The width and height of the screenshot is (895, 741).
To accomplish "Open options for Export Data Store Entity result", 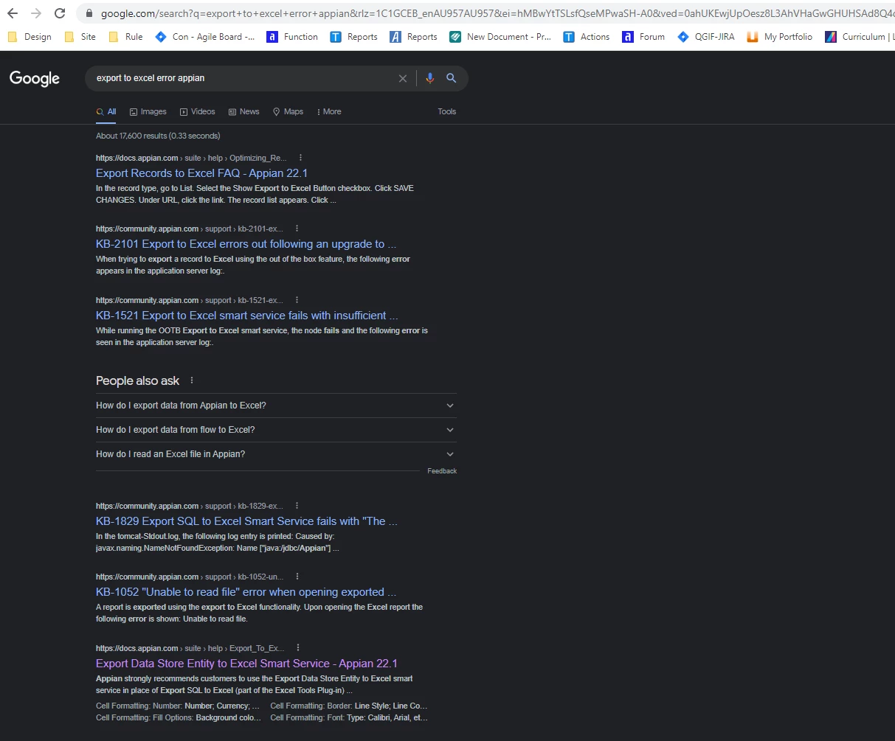I will 297,648.
